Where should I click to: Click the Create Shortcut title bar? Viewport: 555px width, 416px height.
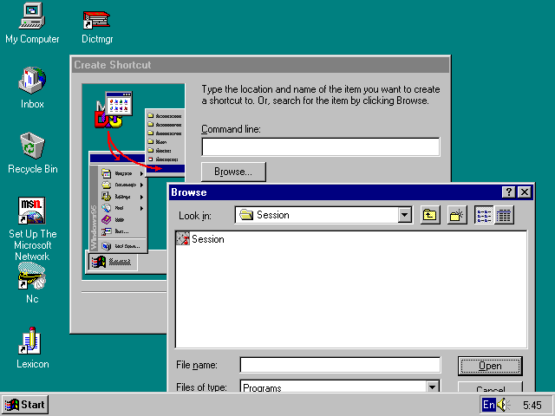click(260, 65)
